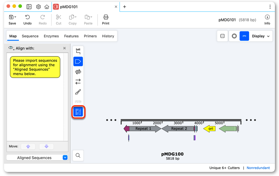
Task: Toggle the aligned sequences panel icon
Action: click(78, 112)
